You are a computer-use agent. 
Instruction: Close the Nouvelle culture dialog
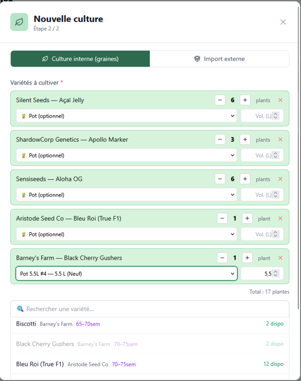pyautogui.click(x=283, y=22)
